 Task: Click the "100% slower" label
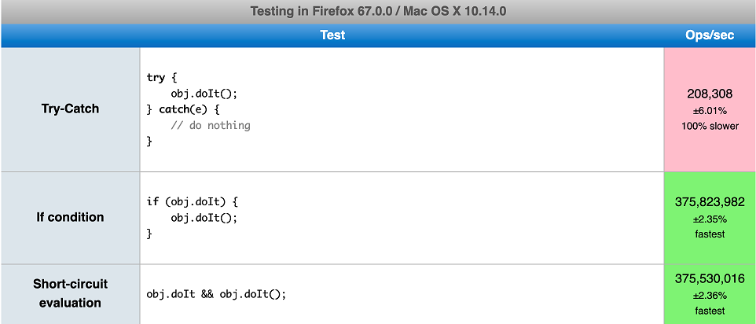710,126
